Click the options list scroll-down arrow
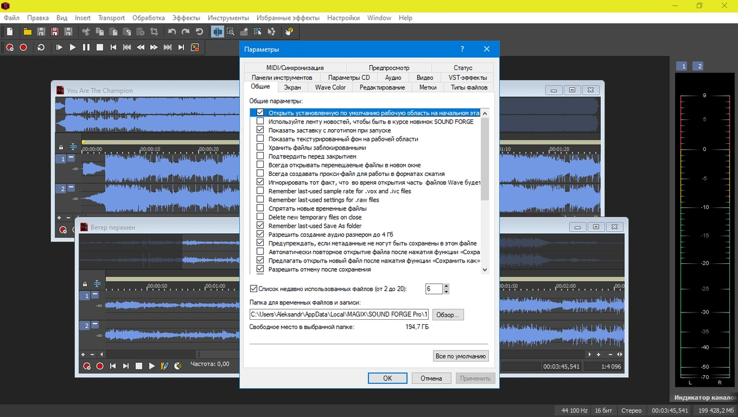The image size is (738, 417). 485,269
